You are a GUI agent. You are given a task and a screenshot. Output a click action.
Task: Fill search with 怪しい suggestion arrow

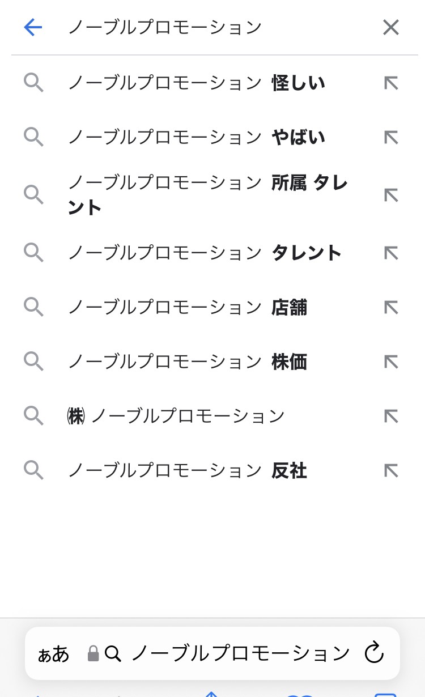(x=391, y=83)
